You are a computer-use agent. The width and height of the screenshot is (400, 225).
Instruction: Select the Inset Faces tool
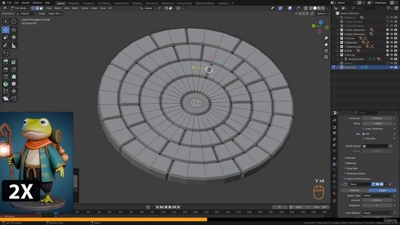tap(14, 62)
